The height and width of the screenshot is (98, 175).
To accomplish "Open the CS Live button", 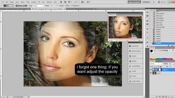I will tap(162, 2).
